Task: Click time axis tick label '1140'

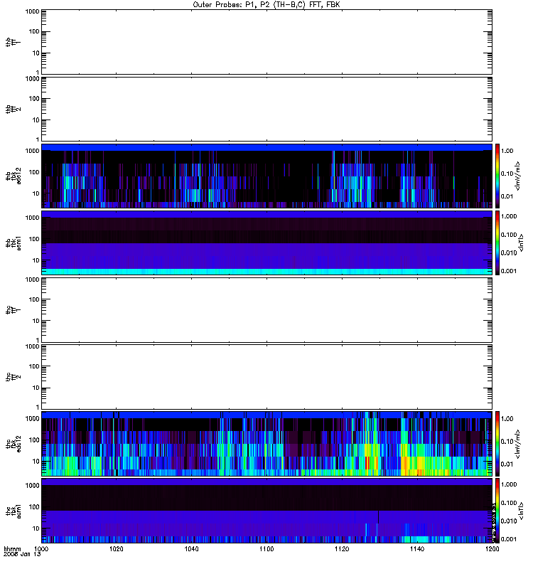Action: tap(417, 549)
